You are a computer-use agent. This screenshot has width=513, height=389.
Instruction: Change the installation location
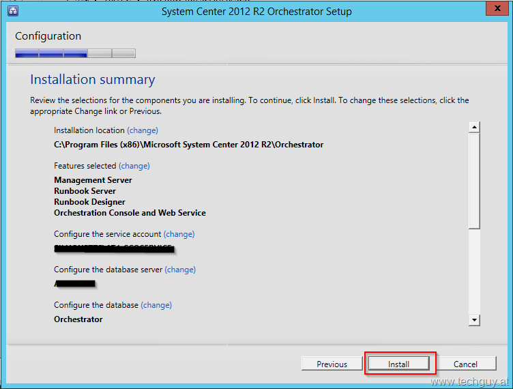143,130
